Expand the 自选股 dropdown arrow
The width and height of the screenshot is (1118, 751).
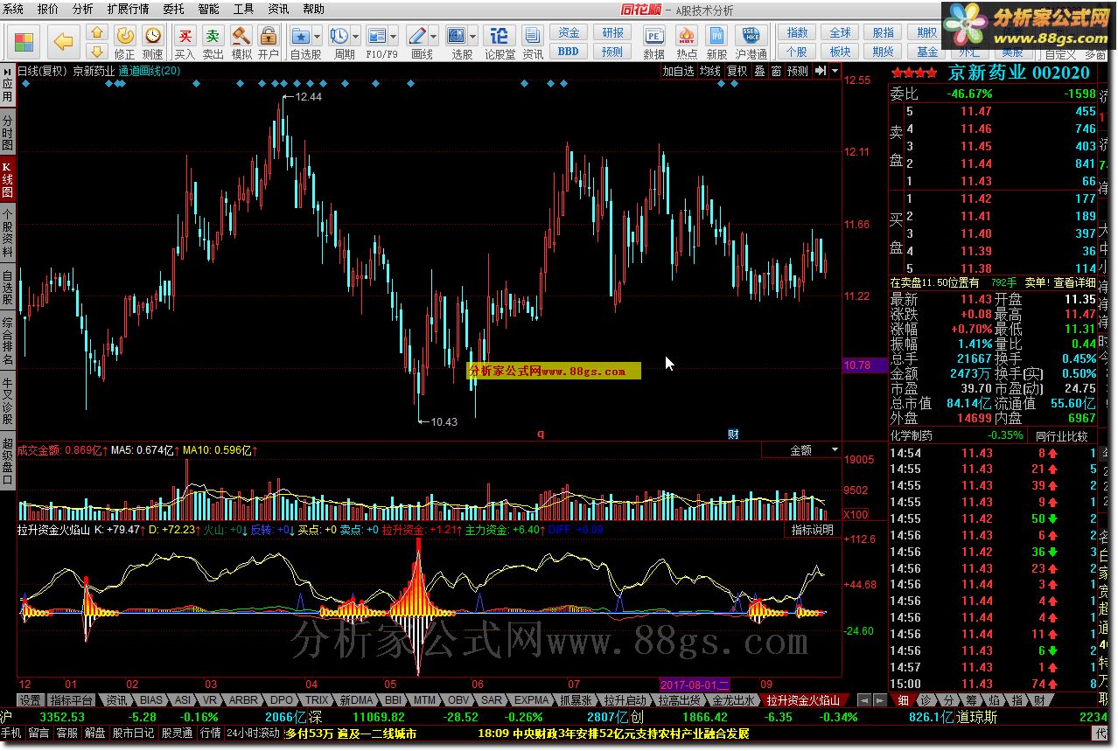point(317,37)
